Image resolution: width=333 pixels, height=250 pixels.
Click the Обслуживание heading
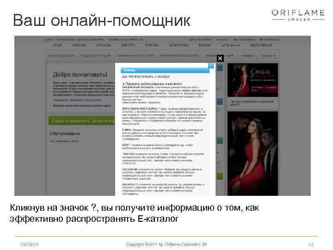click(x=65, y=133)
